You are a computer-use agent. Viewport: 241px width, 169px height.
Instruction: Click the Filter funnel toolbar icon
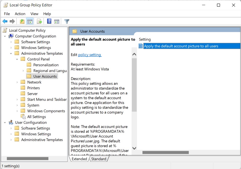67,21
